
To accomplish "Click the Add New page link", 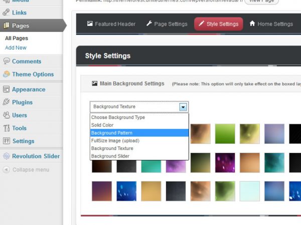I will click(16, 47).
